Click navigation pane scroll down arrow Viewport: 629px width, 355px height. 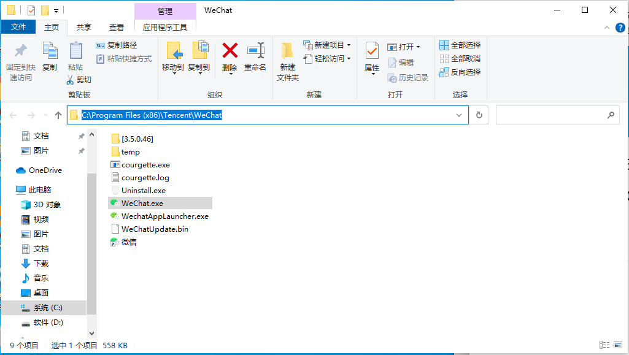click(x=91, y=333)
